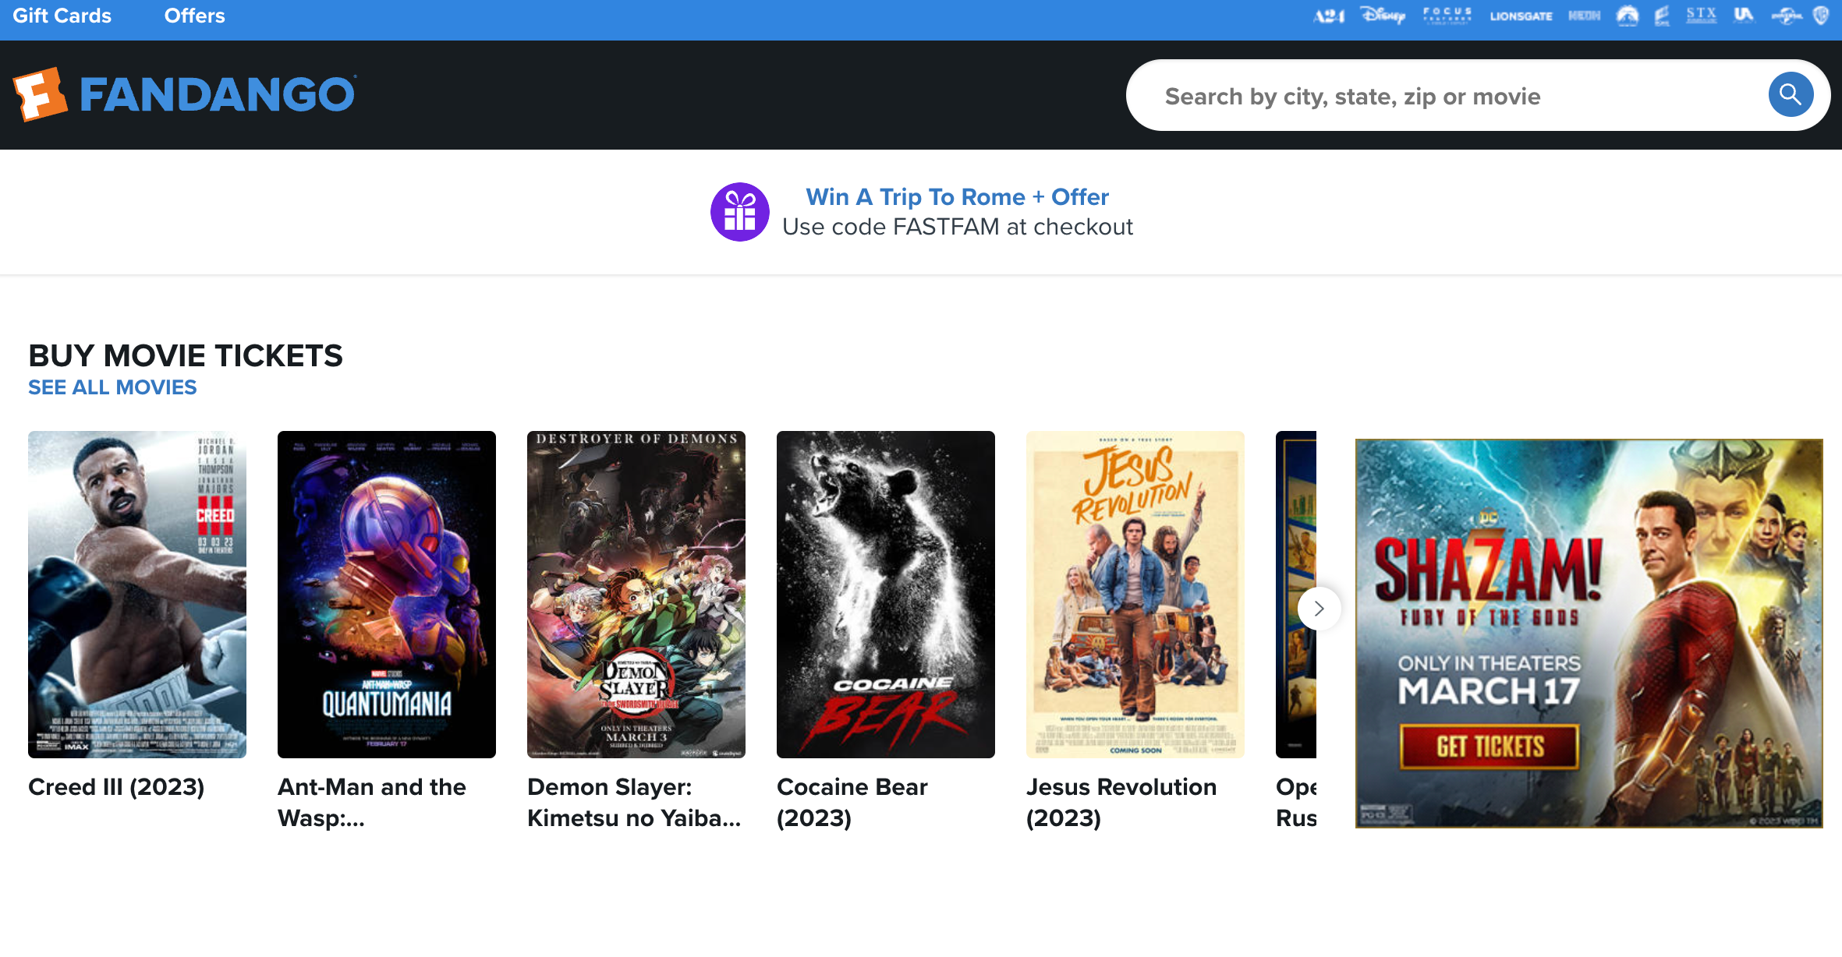Click the Warner Bros shield logo
The width and height of the screenshot is (1842, 957).
coord(1821,16)
